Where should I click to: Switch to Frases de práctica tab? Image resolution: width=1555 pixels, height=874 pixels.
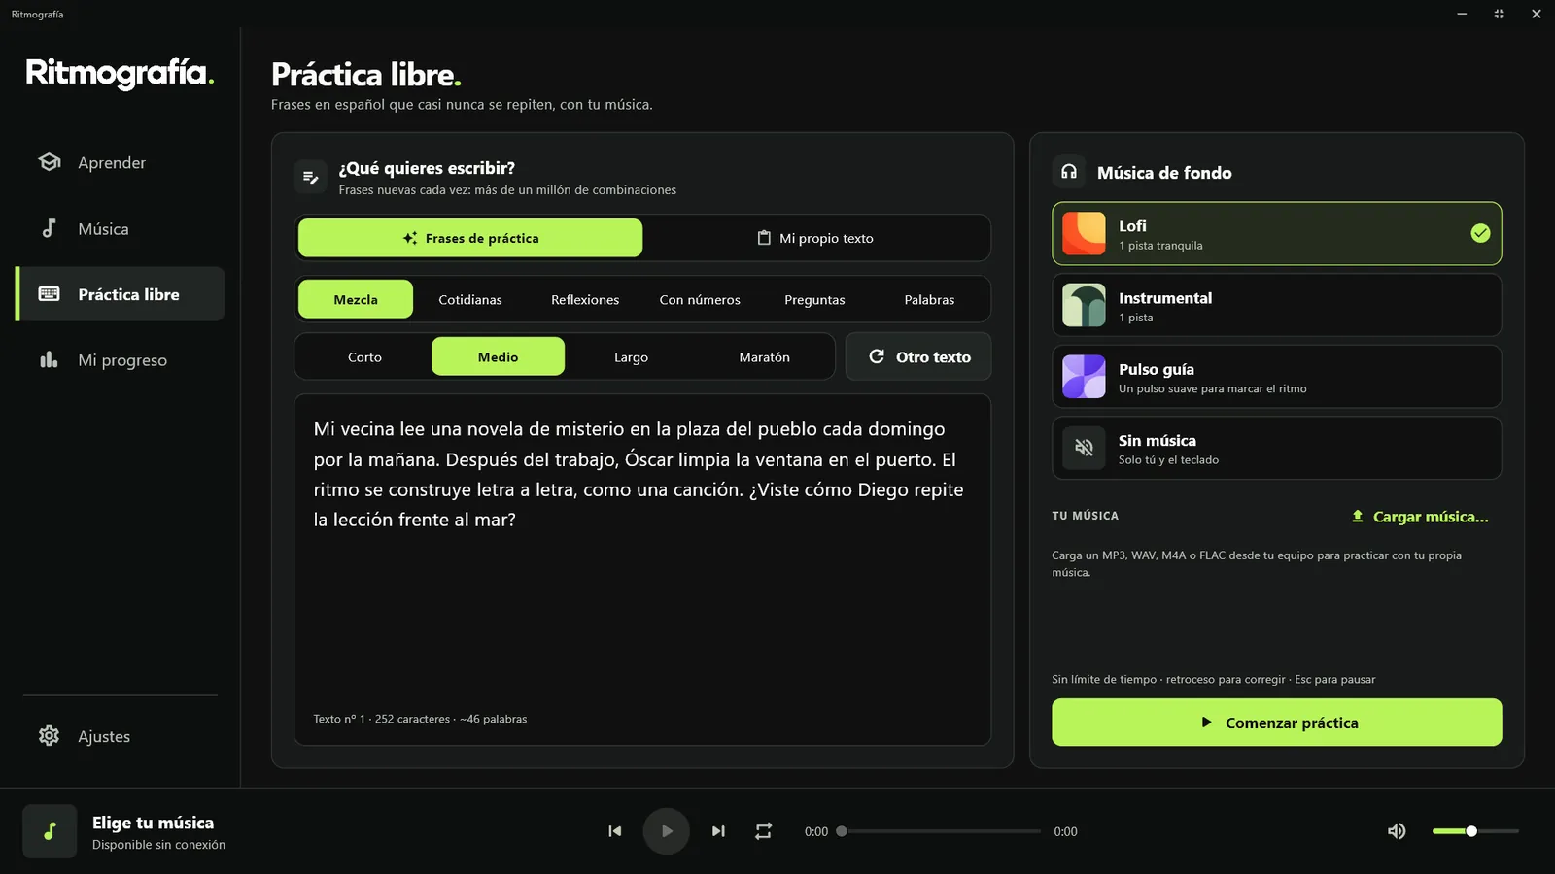[470, 238]
